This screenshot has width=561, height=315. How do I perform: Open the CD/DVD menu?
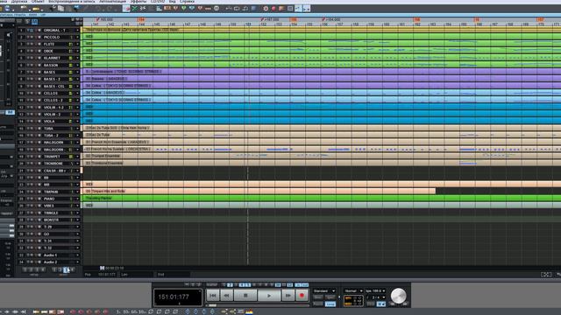(158, 2)
